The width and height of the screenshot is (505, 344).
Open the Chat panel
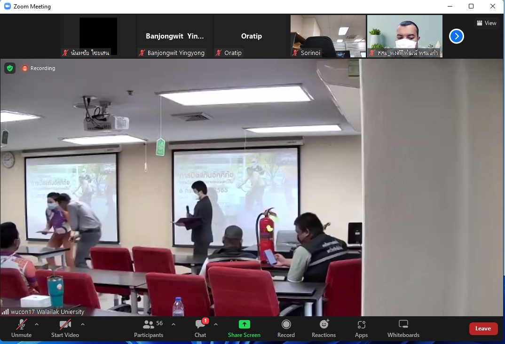200,328
